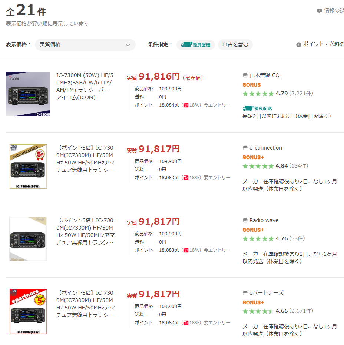Open the (2,671件) review count

pyautogui.click(x=301, y=311)
